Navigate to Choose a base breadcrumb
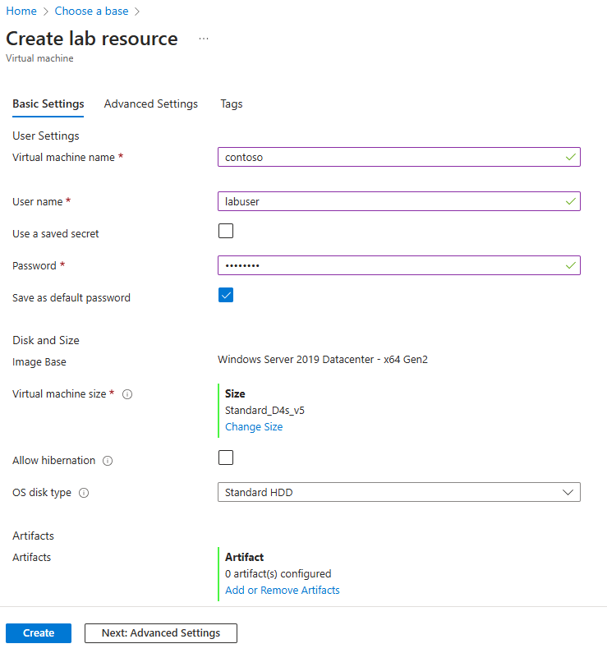Viewport: 607px width, 653px height. 91,11
